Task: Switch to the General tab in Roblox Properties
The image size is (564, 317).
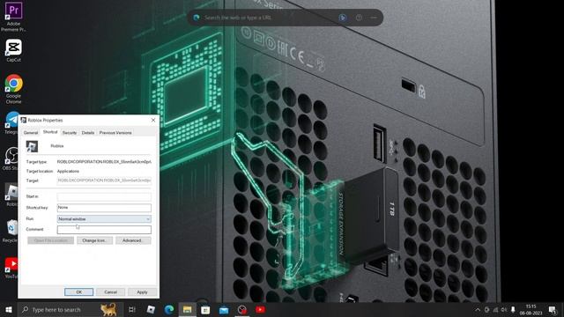Action: tap(31, 133)
